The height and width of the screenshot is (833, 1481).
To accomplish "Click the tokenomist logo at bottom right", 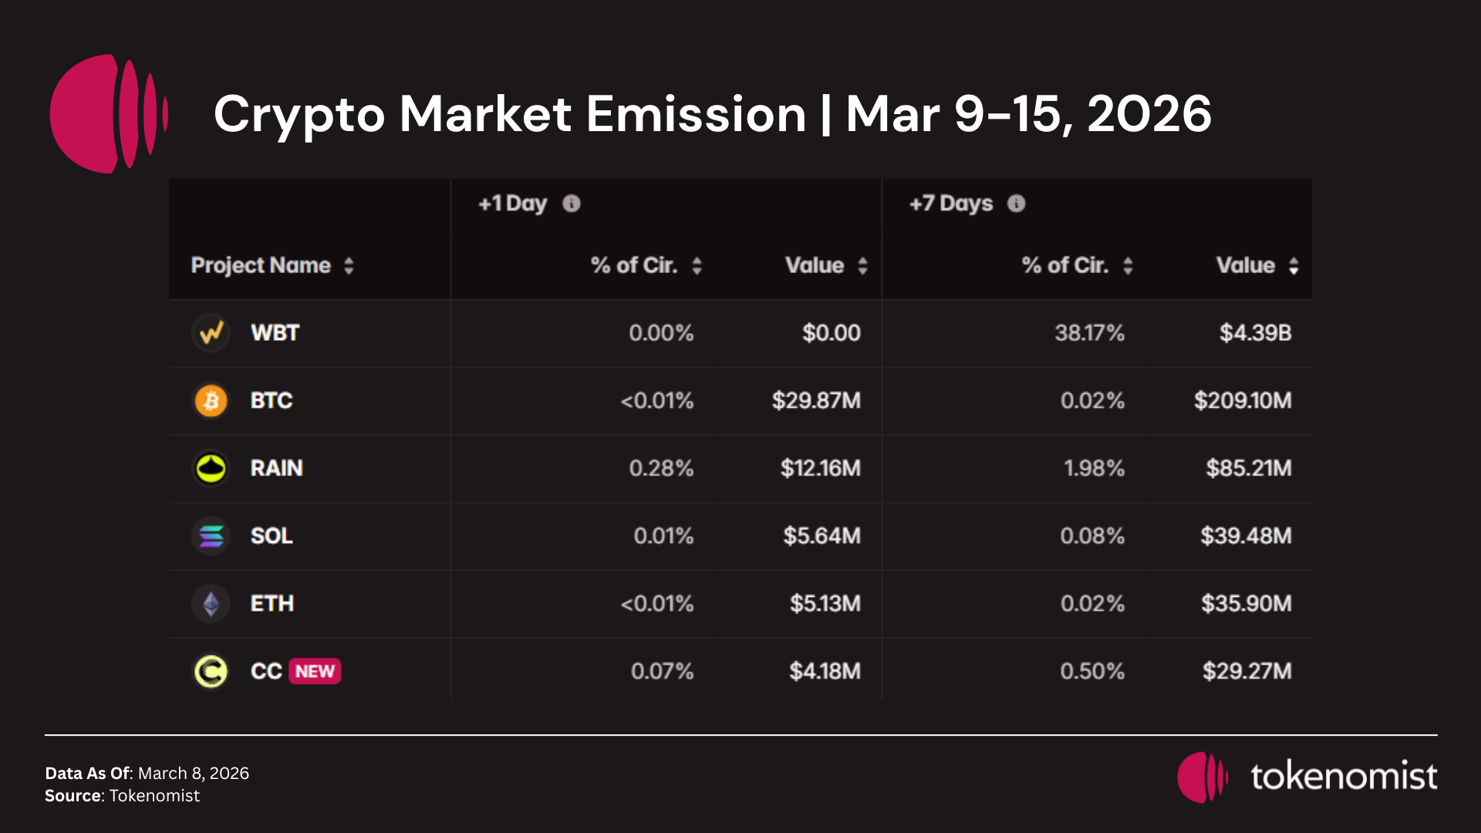I will point(1307,777).
